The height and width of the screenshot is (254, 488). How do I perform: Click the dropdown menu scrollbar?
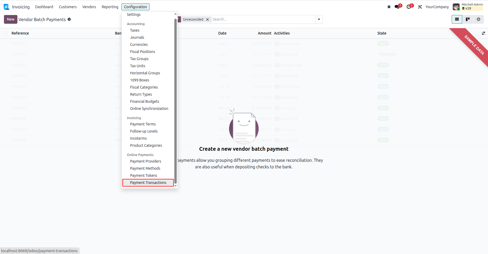[x=175, y=101]
